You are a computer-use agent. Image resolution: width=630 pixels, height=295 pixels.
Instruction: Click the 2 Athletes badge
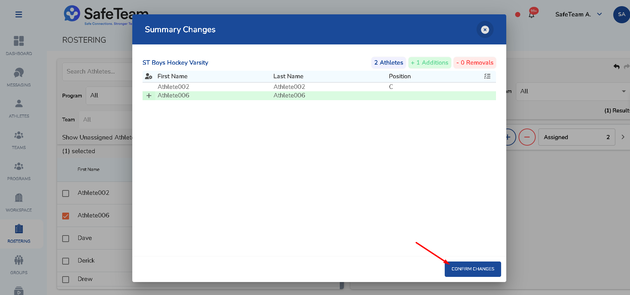pyautogui.click(x=389, y=63)
